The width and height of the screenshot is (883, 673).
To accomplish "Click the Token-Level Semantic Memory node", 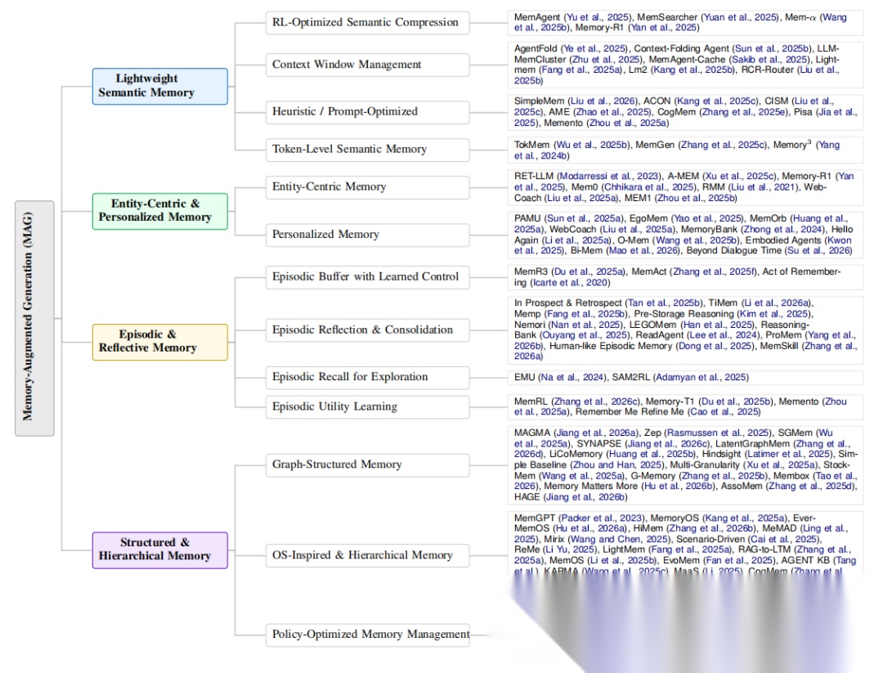I will coord(367,150).
